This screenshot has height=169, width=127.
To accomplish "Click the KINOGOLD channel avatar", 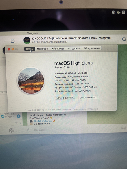I will tap(27, 40).
